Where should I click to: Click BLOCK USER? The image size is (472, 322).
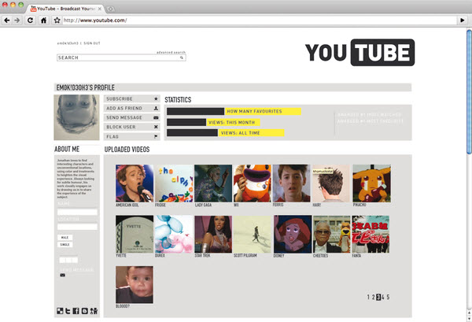(132, 127)
